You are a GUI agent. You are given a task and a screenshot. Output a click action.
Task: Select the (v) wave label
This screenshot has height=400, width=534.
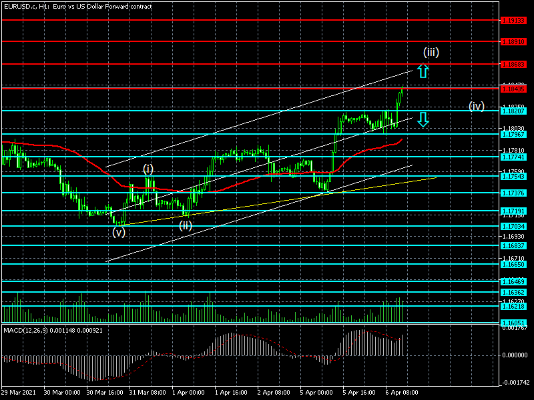[119, 232]
